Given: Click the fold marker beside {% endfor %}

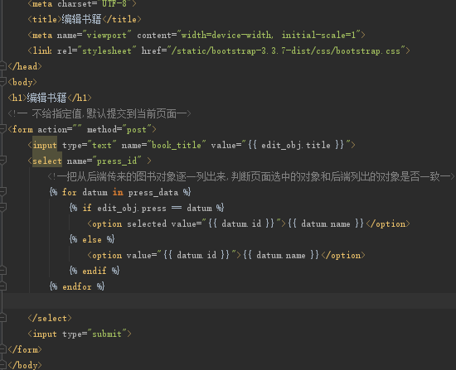Looking at the screenshot, I should coord(2,286).
